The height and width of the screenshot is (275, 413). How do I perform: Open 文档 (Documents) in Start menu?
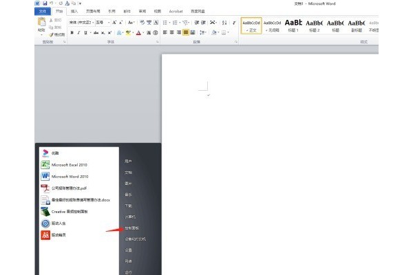point(128,173)
